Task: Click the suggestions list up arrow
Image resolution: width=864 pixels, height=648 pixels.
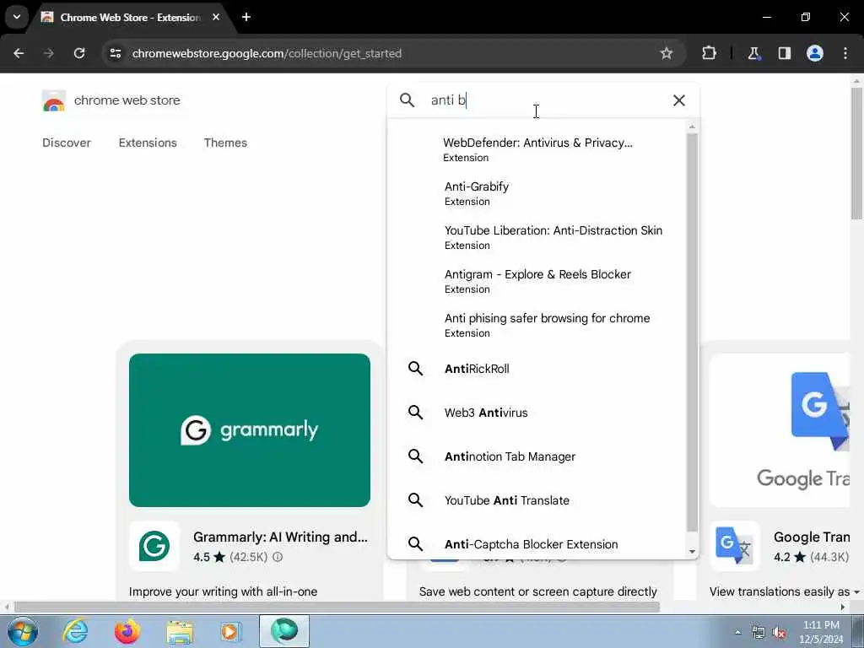Action: coord(692,127)
